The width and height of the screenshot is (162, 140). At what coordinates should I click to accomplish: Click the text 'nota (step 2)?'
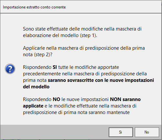coord(38,55)
